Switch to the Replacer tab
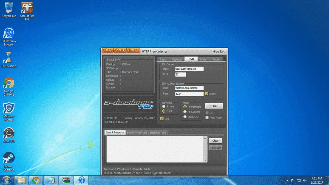Viewport: 329px width, 185px height. (x=177, y=59)
